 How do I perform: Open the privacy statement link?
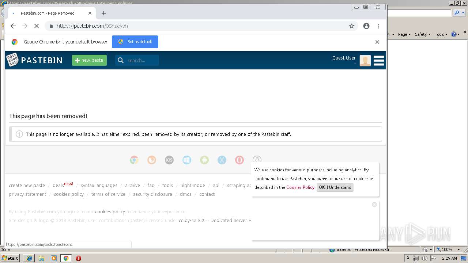click(27, 194)
